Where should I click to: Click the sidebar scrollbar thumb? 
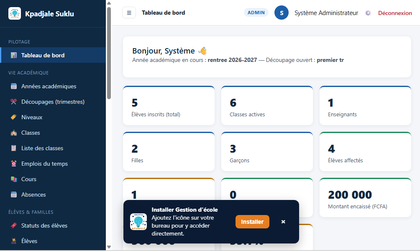(x=109, y=53)
